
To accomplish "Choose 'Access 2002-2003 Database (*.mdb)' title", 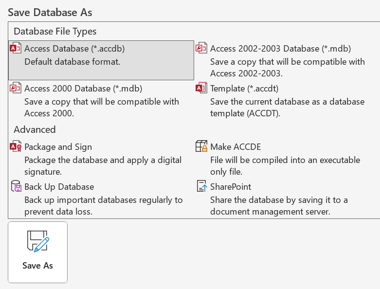I will coord(280,49).
